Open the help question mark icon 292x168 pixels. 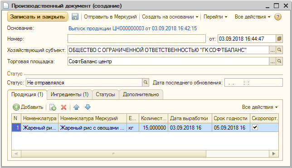coord(277,17)
